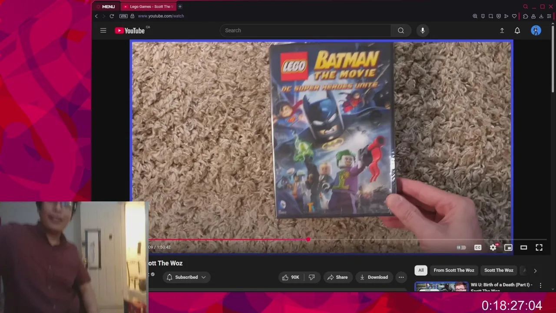Bookmark page with the heart icon
556x313 pixels.
tap(514, 16)
